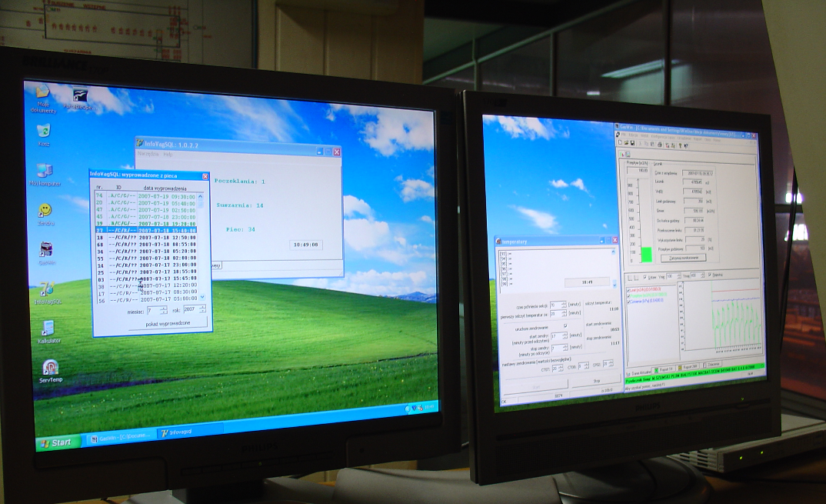826x504 pixels.
Task: Open the Dane Aktualne tab in GasWin
Action: coord(640,372)
